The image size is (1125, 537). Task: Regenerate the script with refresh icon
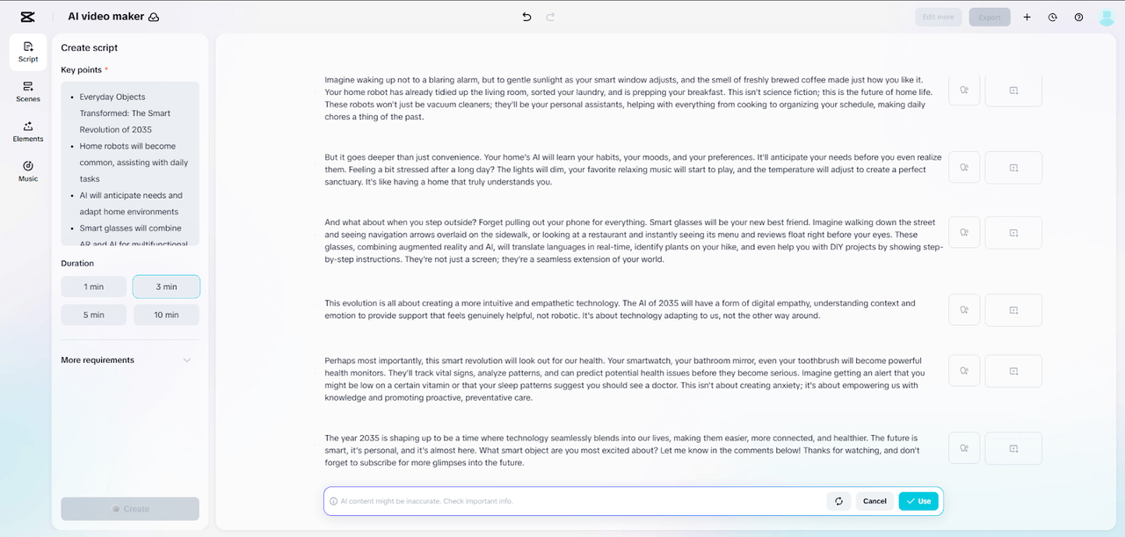(x=838, y=501)
